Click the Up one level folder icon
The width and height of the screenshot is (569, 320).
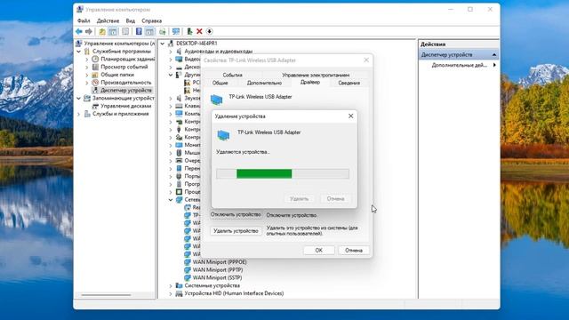(x=102, y=32)
